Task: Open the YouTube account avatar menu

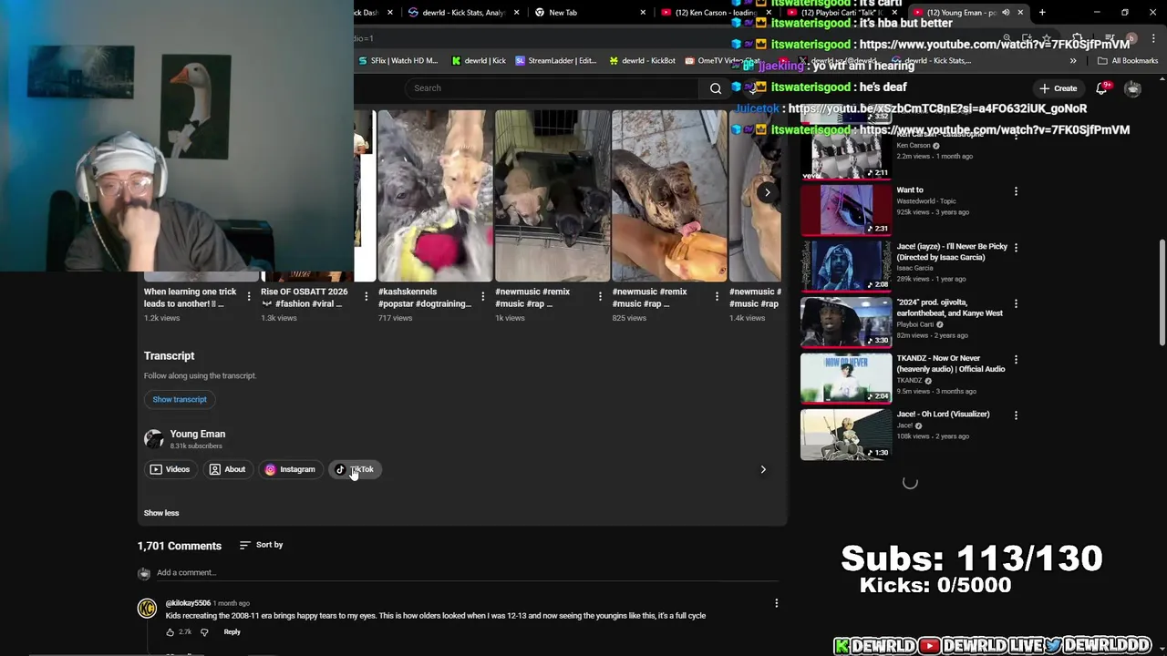Action: (1132, 88)
